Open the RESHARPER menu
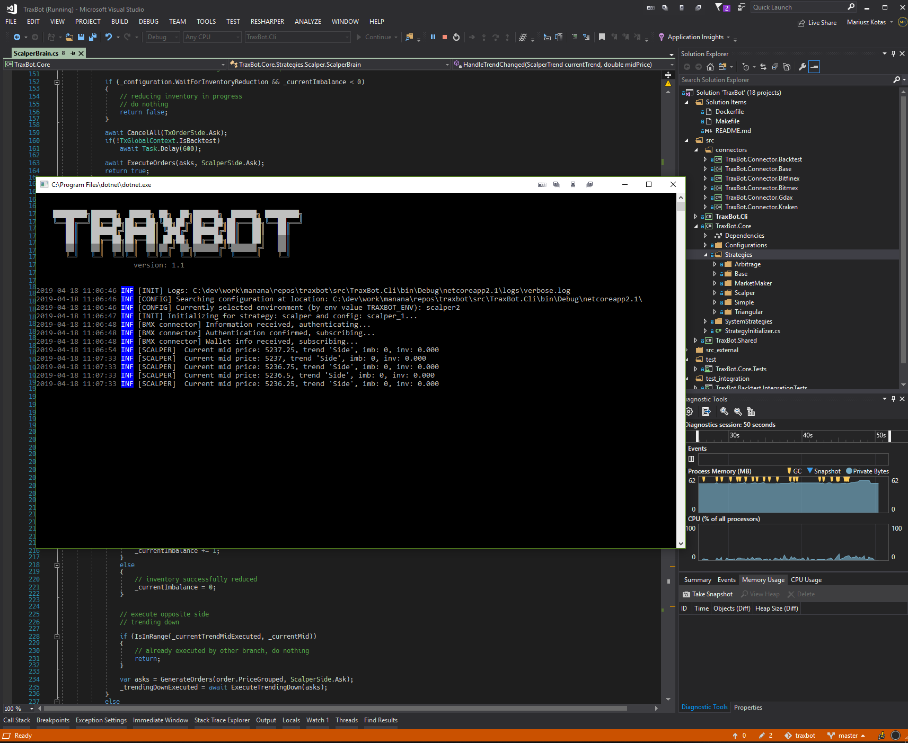This screenshot has width=908, height=743. click(267, 22)
